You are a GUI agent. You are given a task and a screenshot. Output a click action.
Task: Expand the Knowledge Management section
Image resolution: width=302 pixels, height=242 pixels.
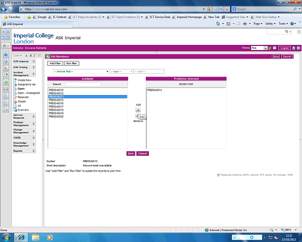pos(34,144)
